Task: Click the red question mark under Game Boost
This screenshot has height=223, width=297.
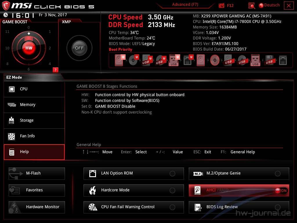Action: (x=55, y=70)
